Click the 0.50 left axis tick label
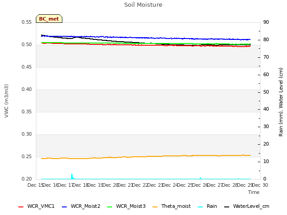The image size is (287, 215). click(27, 45)
